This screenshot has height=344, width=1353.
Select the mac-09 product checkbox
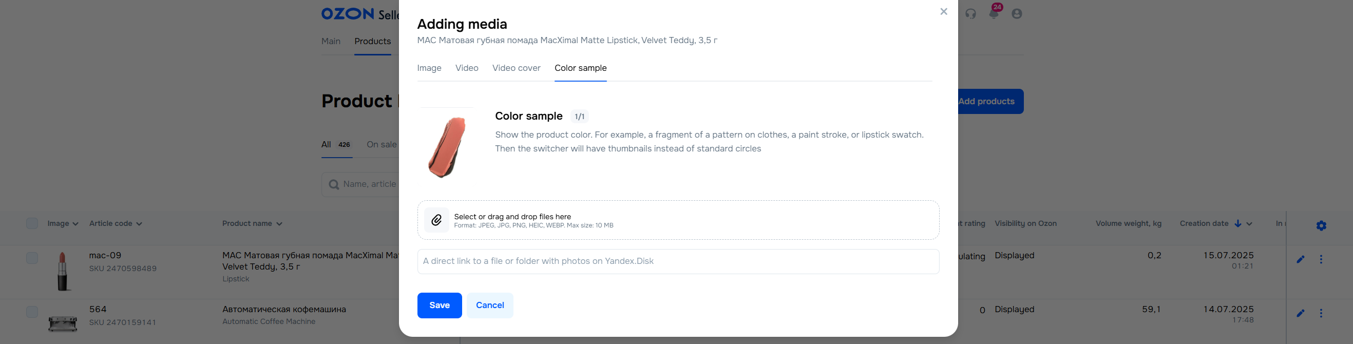pos(32,258)
